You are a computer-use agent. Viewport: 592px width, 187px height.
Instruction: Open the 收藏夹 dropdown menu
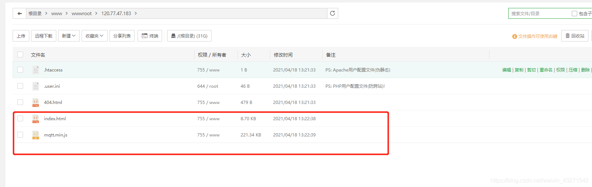point(95,36)
